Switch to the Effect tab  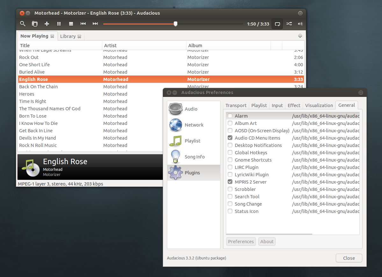293,105
